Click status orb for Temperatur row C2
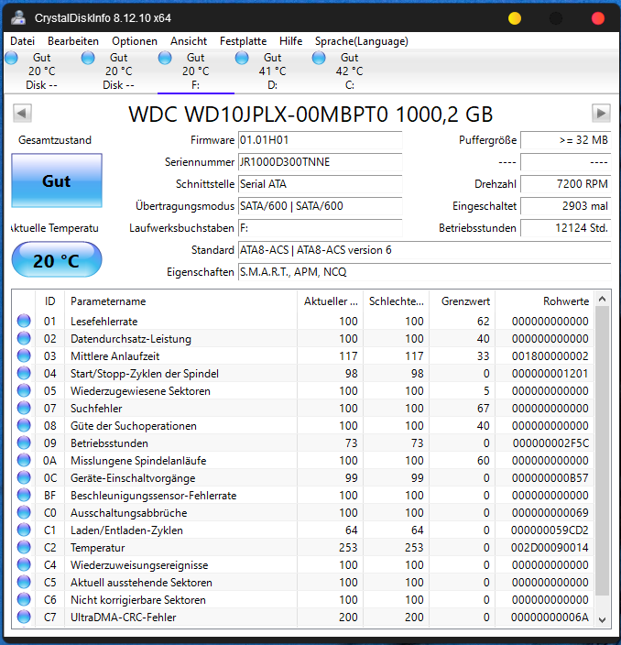 (24, 547)
